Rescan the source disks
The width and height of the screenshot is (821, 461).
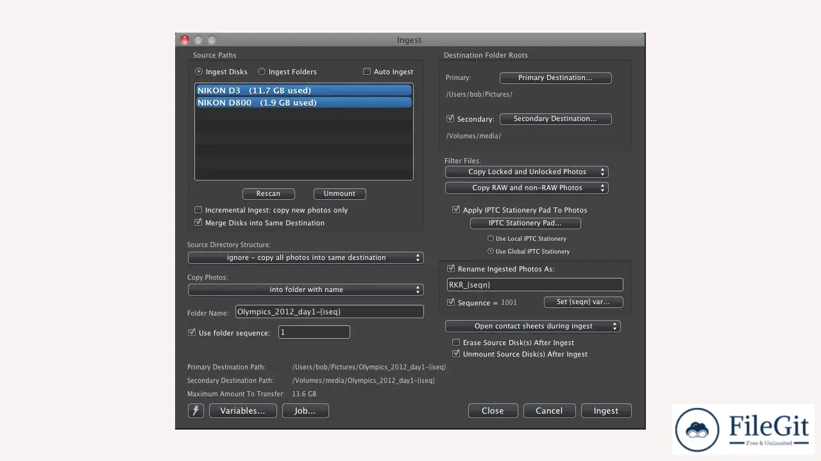tap(268, 193)
